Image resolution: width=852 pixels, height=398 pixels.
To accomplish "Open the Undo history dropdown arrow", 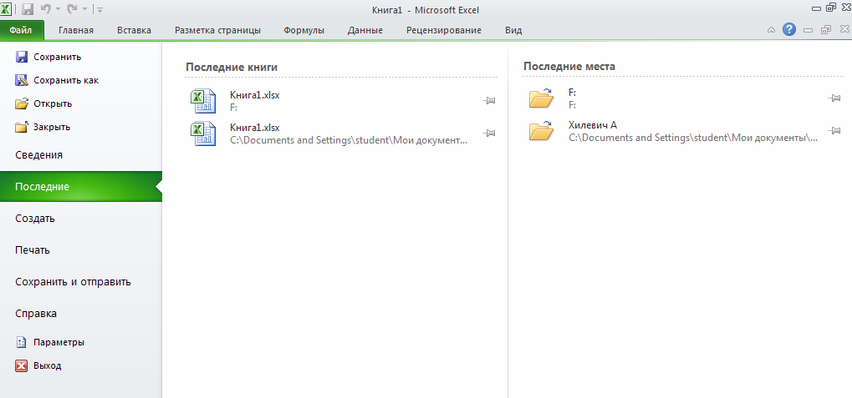I will pos(58,10).
